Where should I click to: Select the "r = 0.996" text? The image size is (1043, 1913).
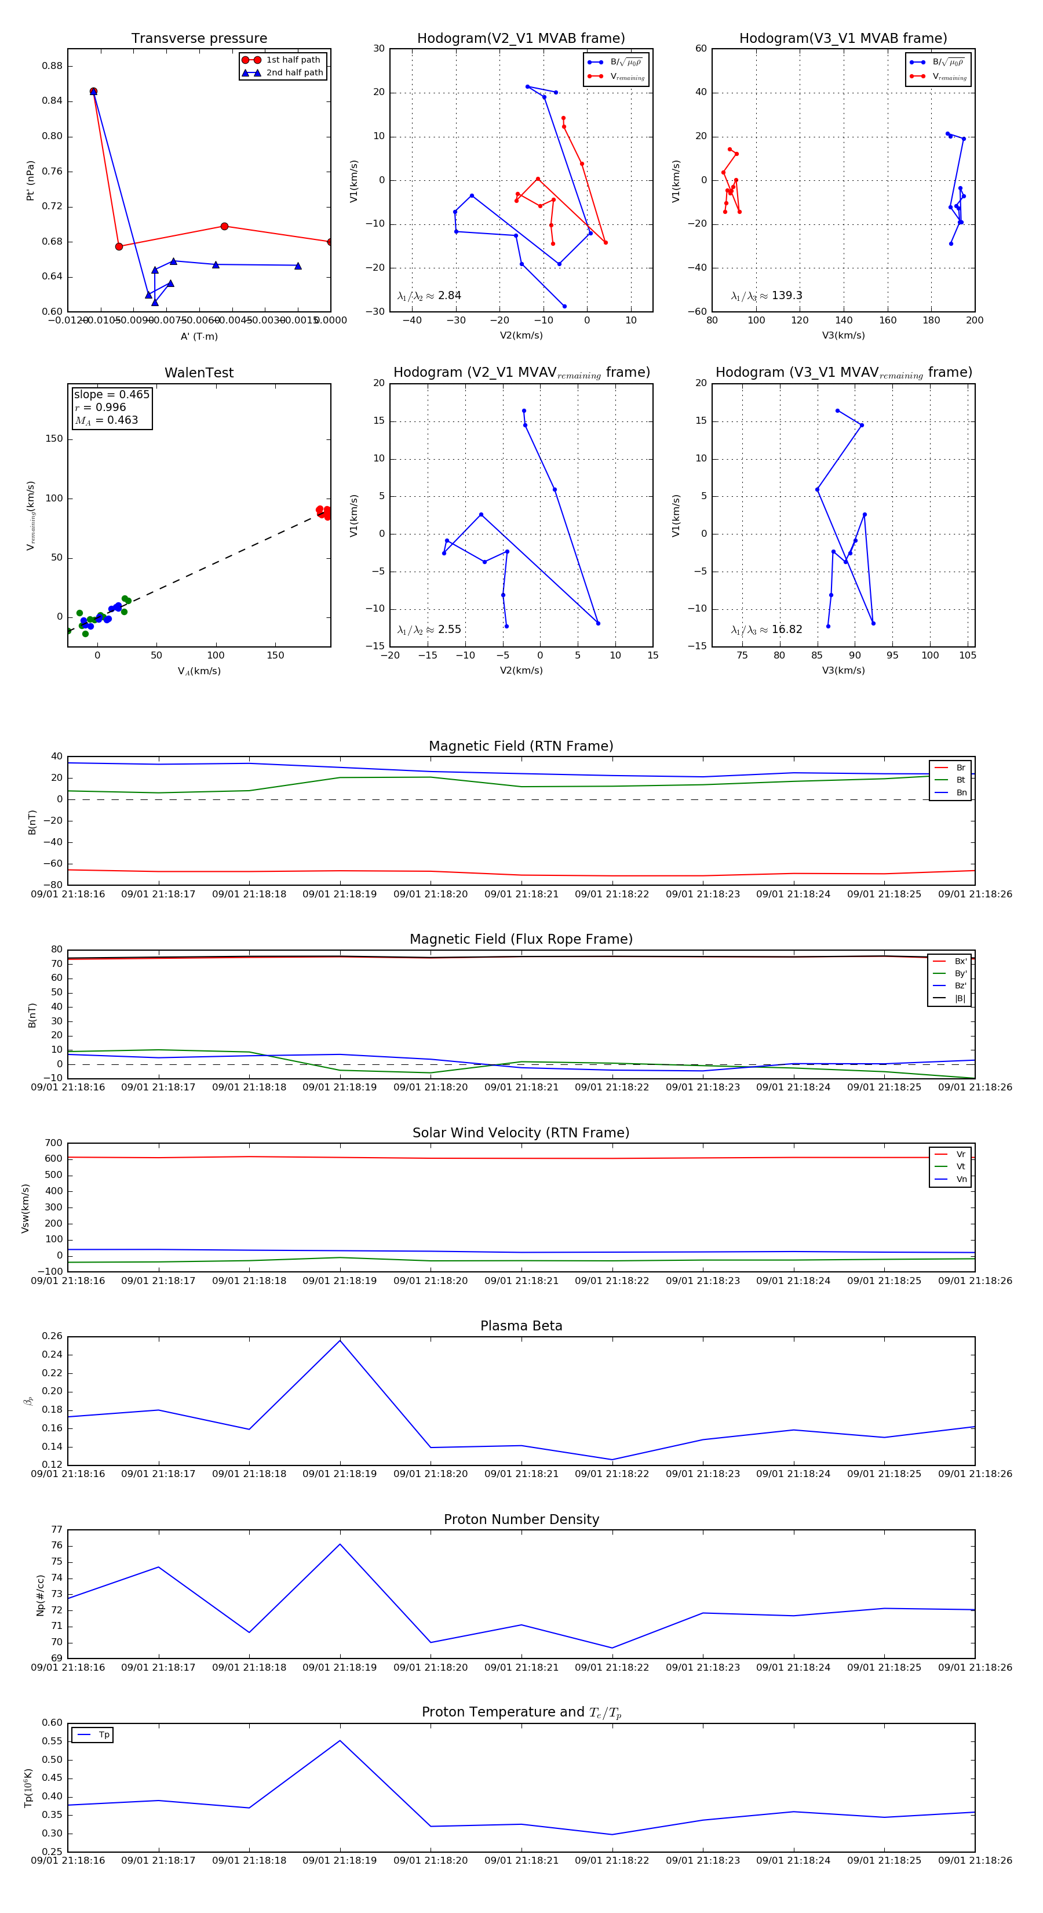click(100, 407)
